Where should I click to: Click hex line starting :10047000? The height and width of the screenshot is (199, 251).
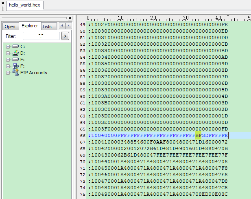[x=158, y=181]
